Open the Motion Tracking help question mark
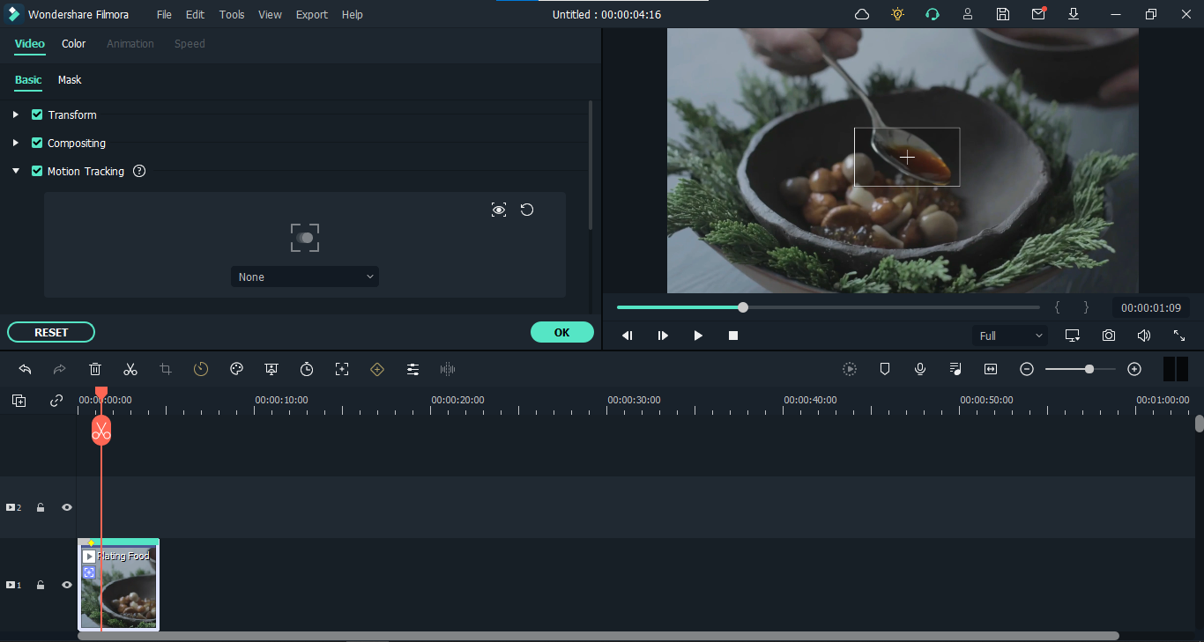 pyautogui.click(x=139, y=172)
